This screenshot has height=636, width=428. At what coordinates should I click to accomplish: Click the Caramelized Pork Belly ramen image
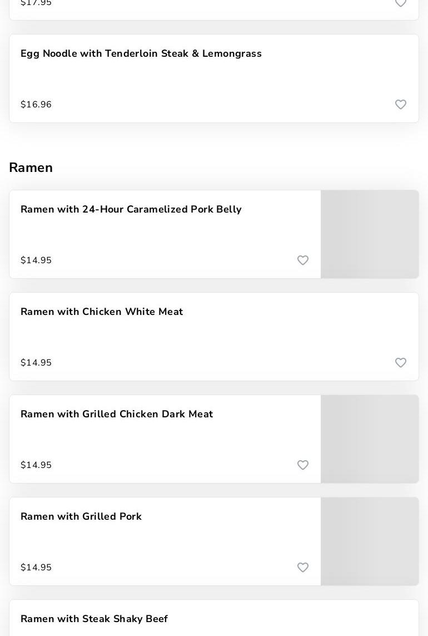(x=370, y=234)
